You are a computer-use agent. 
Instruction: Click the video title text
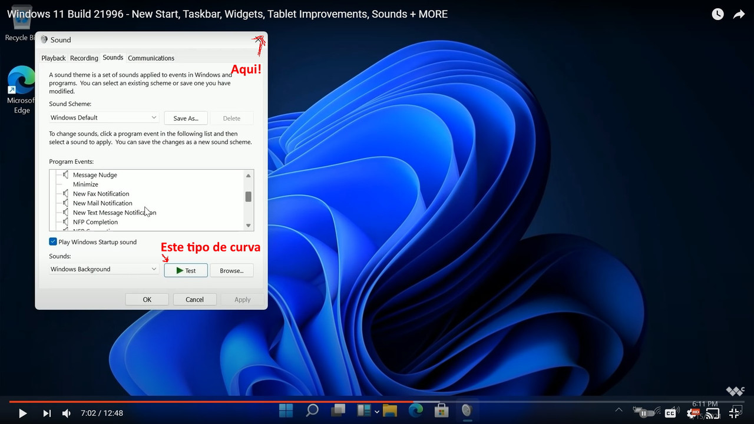point(227,14)
